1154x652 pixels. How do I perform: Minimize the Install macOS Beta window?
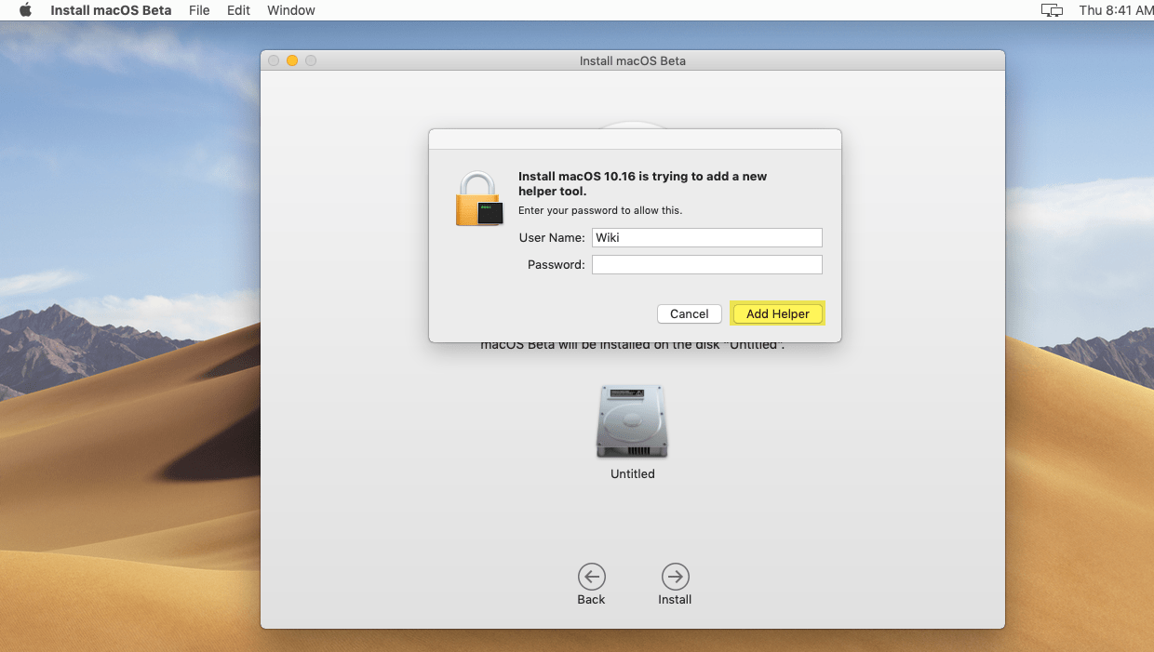292,60
